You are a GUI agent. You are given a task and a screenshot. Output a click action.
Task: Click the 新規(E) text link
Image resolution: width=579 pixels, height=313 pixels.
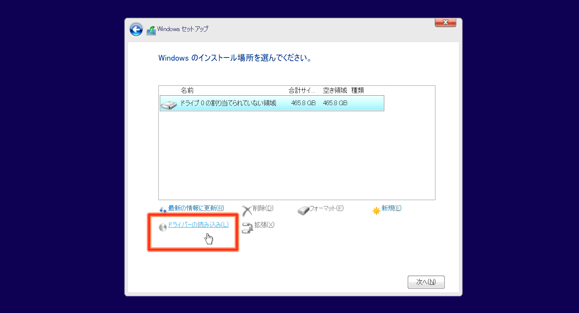(x=391, y=208)
